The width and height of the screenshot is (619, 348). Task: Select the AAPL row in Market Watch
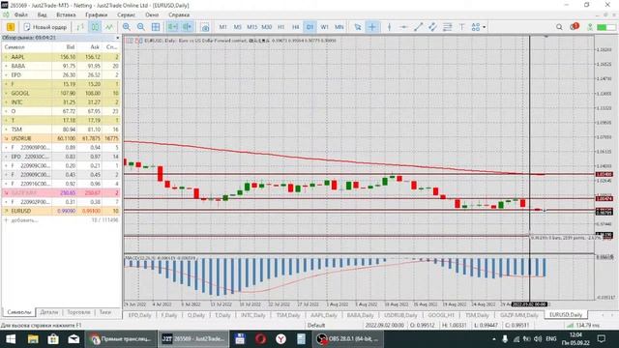pos(61,57)
